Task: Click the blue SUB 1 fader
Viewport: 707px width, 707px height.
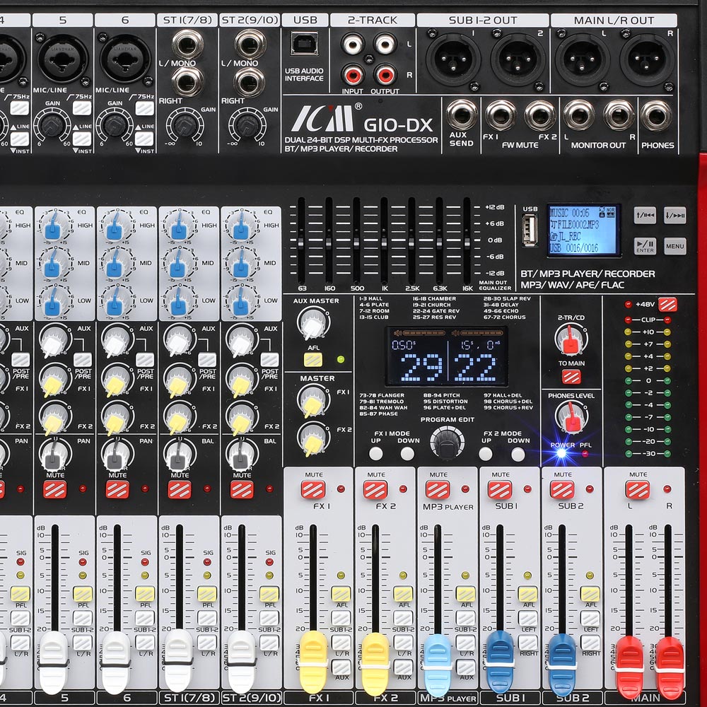Action: pyautogui.click(x=500, y=662)
